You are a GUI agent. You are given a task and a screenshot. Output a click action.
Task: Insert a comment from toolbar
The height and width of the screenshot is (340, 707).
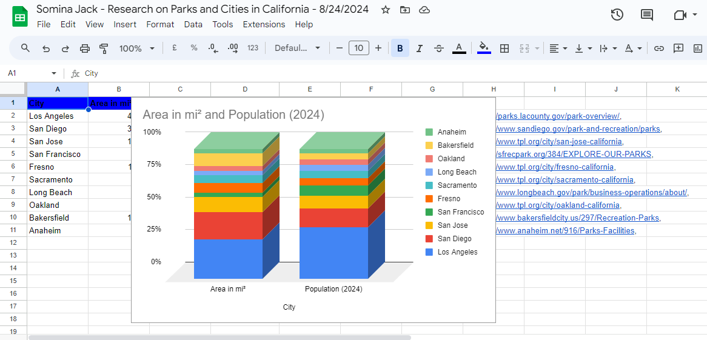[x=678, y=48]
